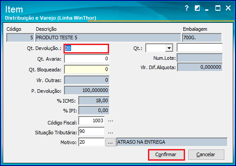Viewport: 236px width, 166px height.
Task: Focus the Qt. Avaria field
Action: point(87,58)
